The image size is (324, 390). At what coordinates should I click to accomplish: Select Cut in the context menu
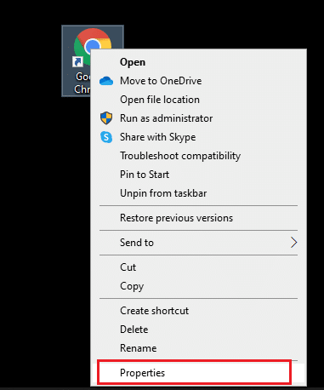click(198, 267)
